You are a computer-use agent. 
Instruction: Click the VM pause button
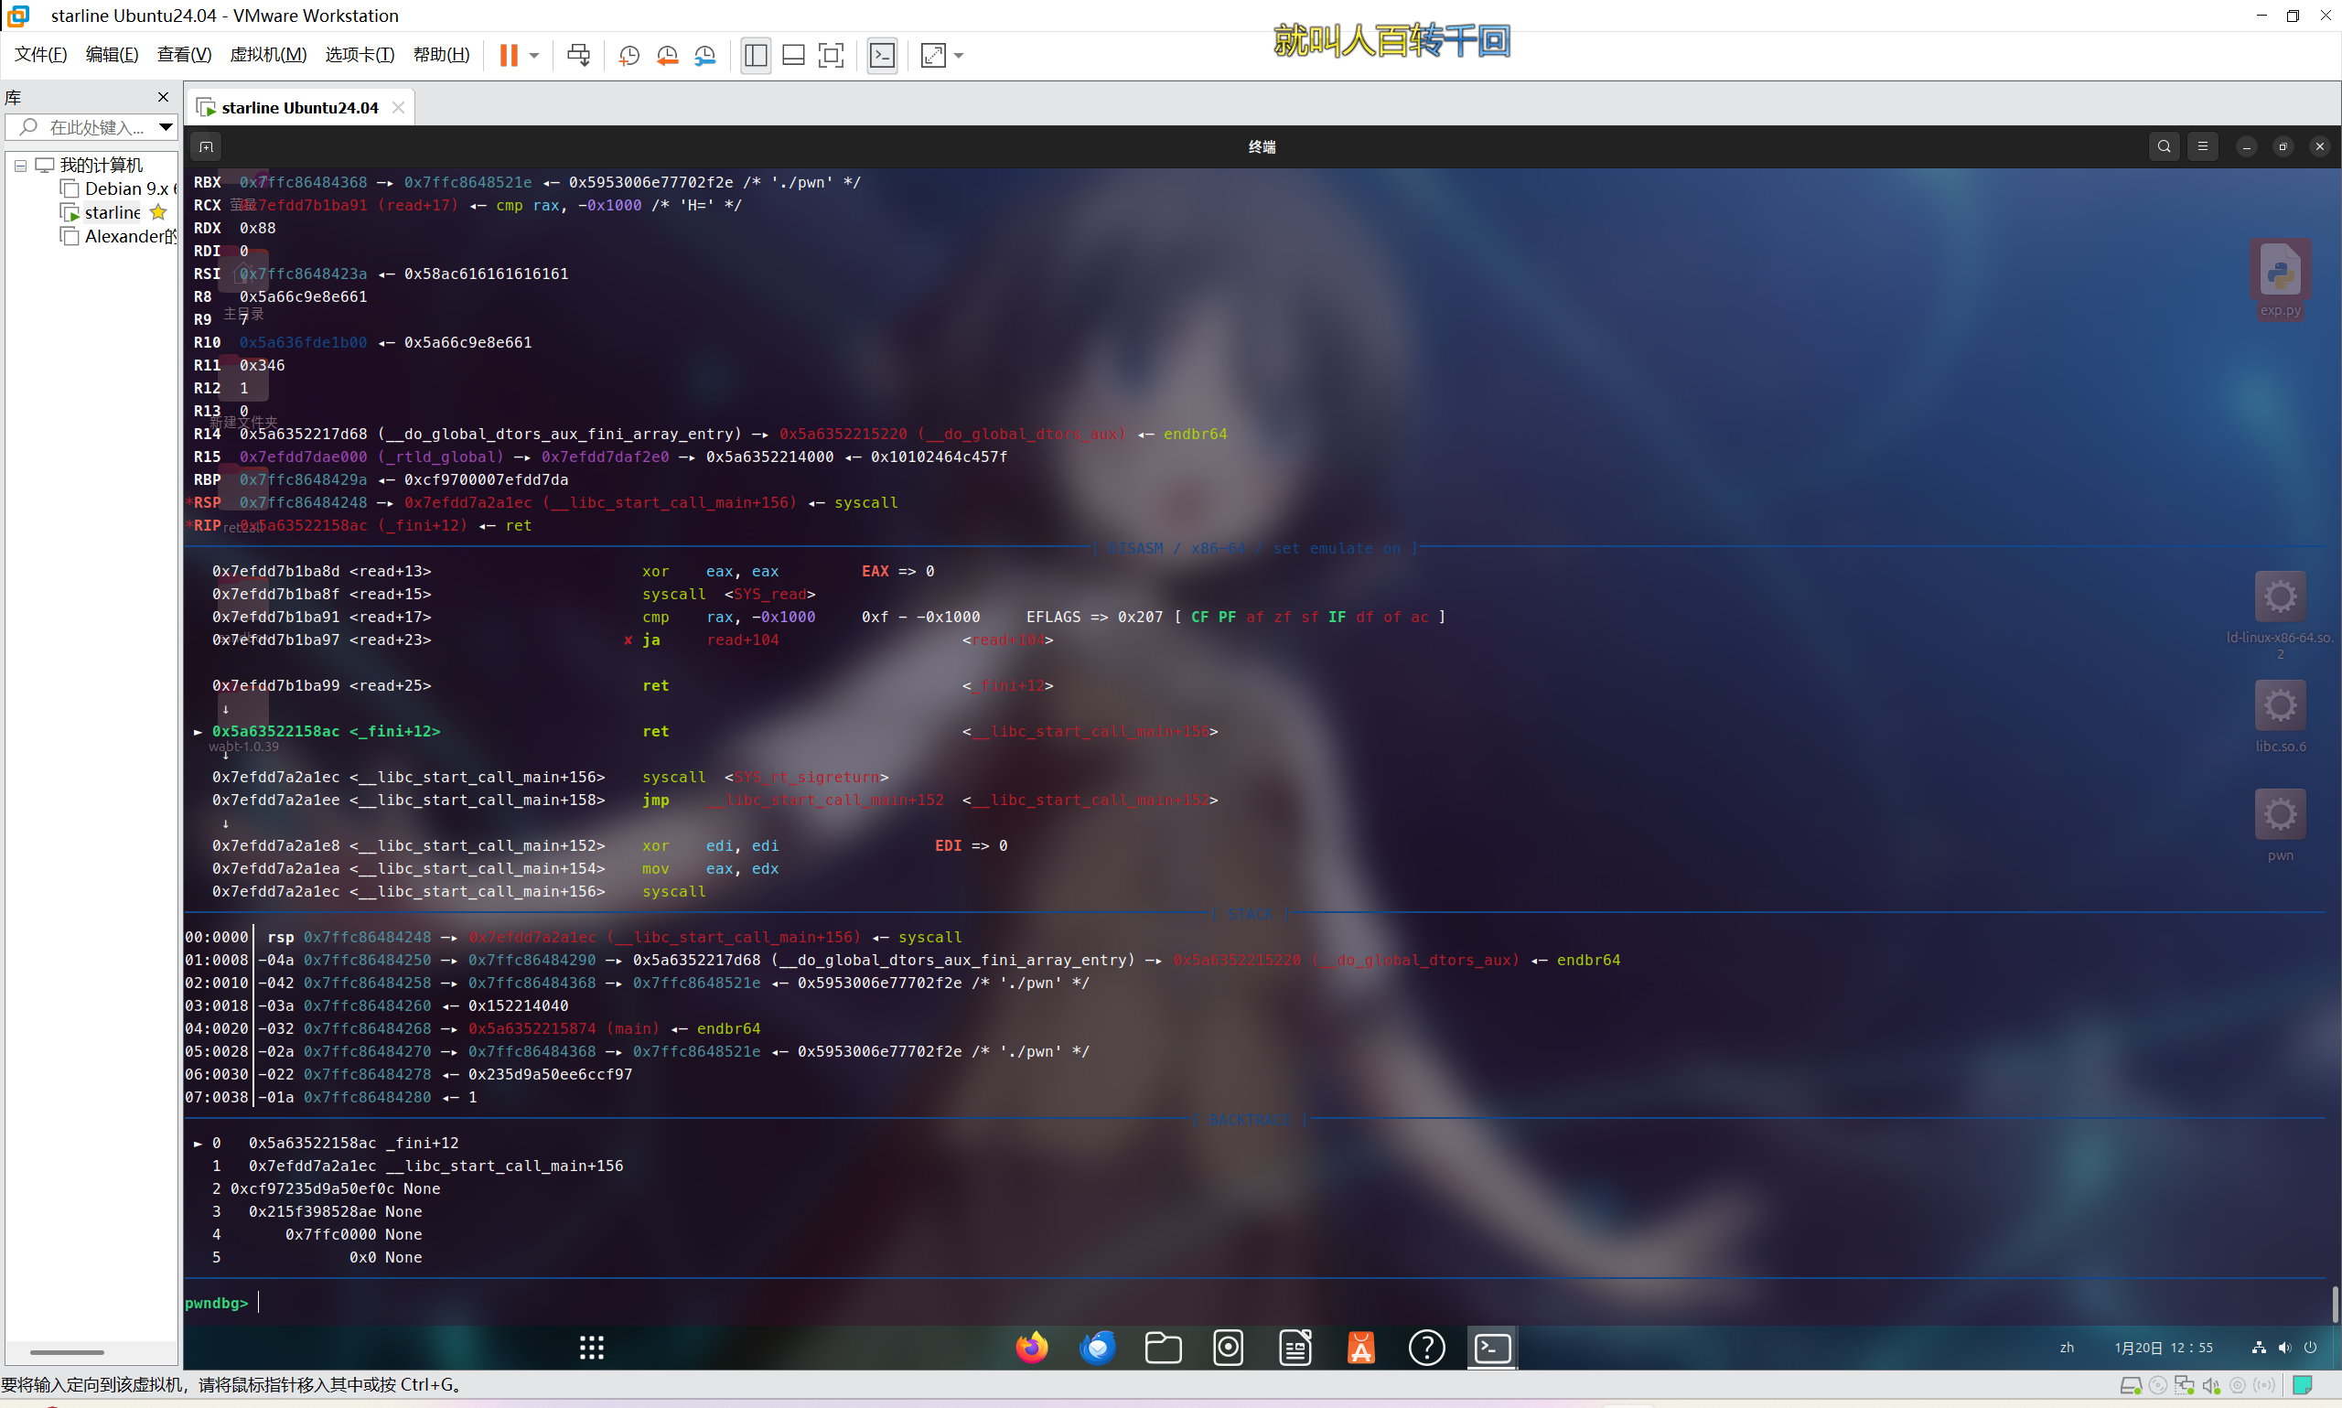(509, 55)
